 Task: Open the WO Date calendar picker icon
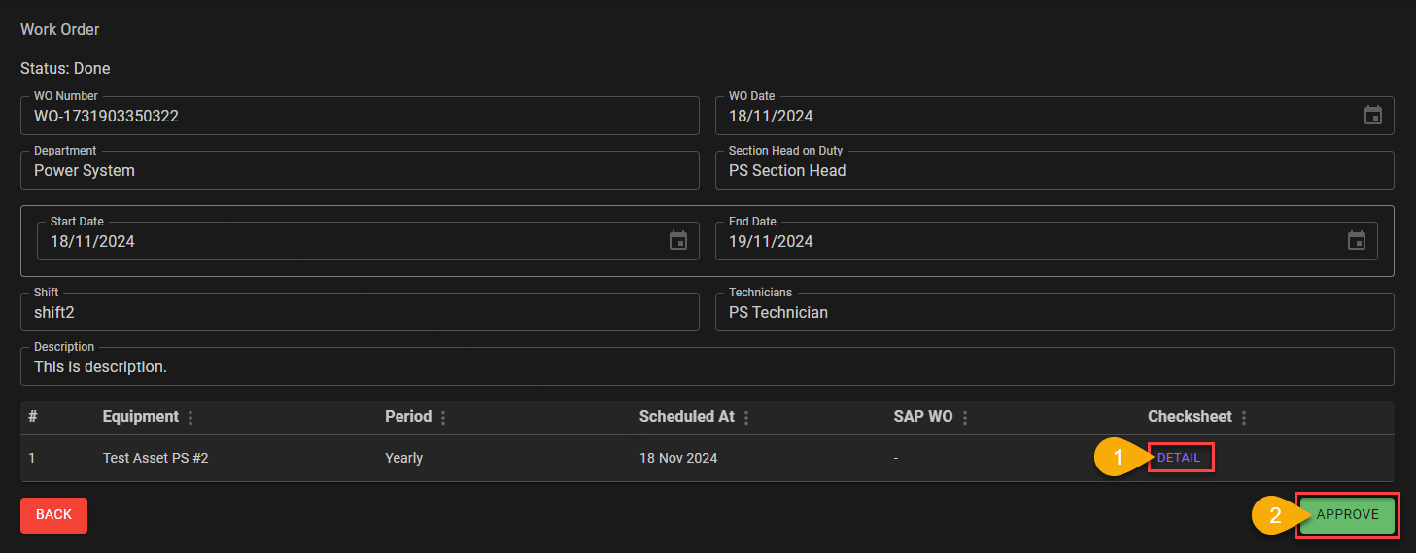tap(1372, 116)
